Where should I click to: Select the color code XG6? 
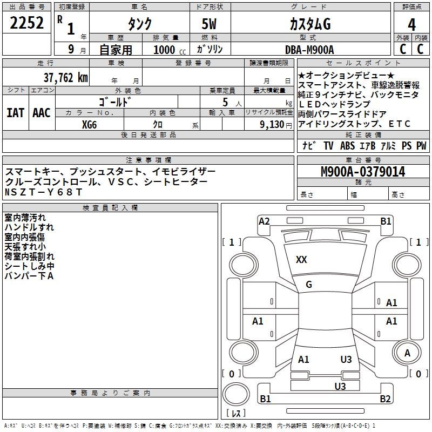(89, 125)
